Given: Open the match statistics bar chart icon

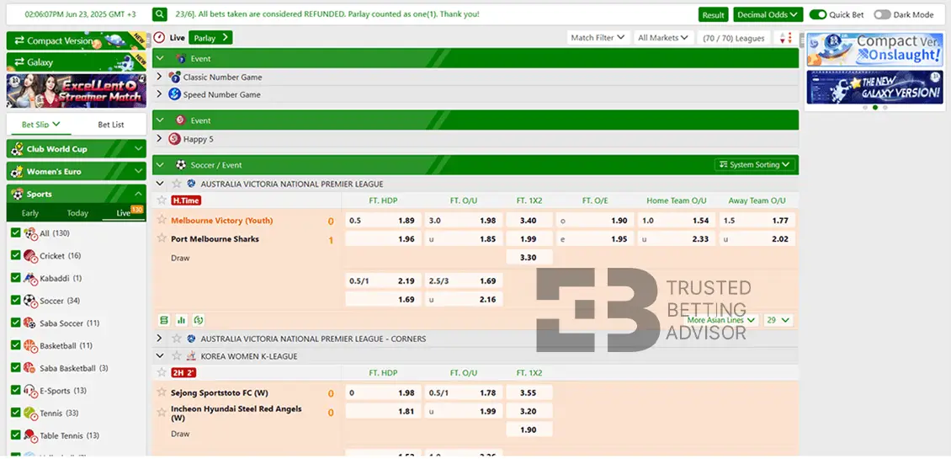Looking at the screenshot, I should [181, 320].
